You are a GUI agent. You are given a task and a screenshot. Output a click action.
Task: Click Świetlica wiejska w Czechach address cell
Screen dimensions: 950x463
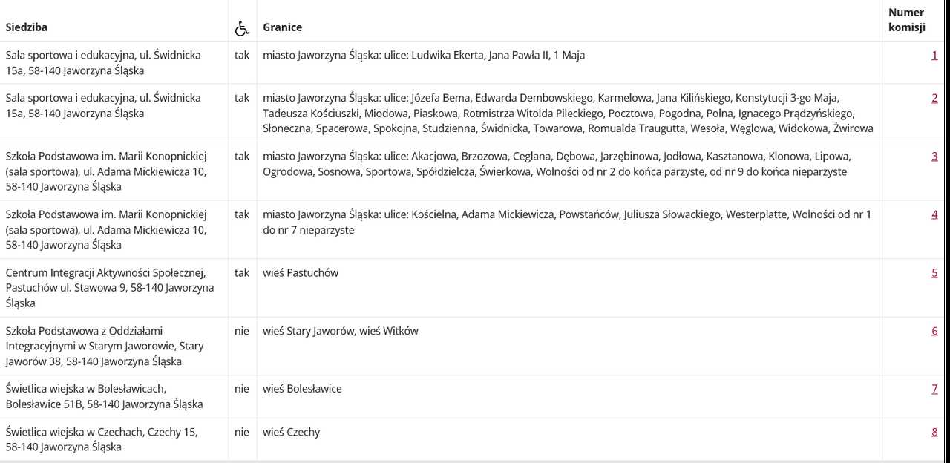(x=114, y=439)
